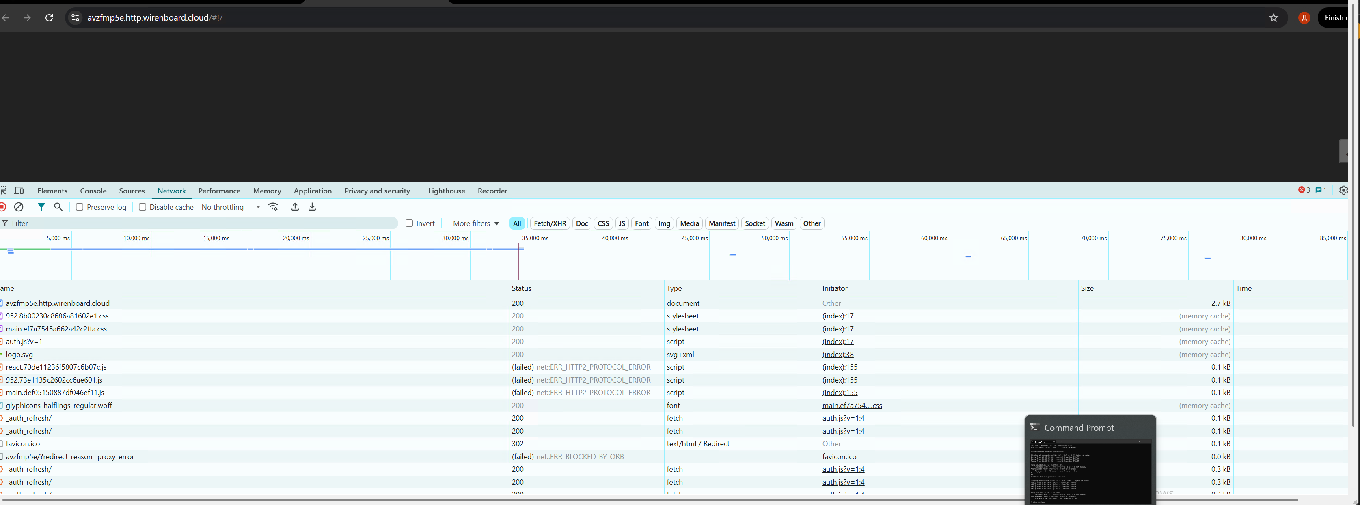This screenshot has height=505, width=1360.
Task: Sort by the Status column header
Action: point(586,288)
